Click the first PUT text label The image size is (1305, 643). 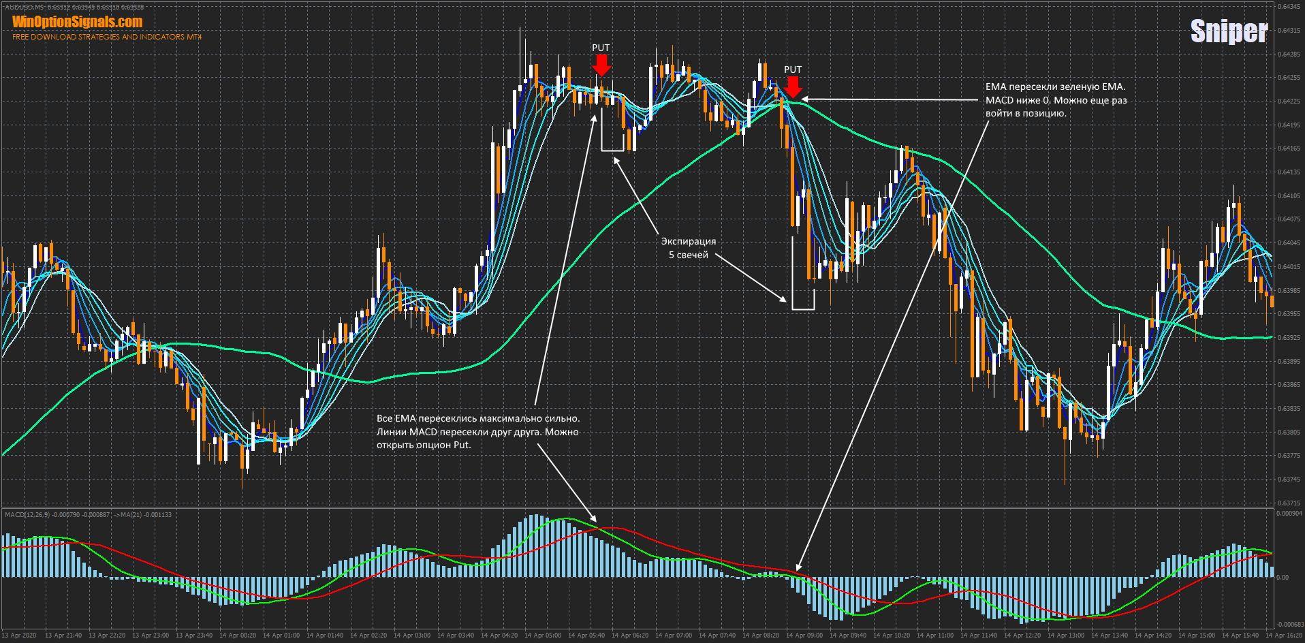pyautogui.click(x=601, y=48)
